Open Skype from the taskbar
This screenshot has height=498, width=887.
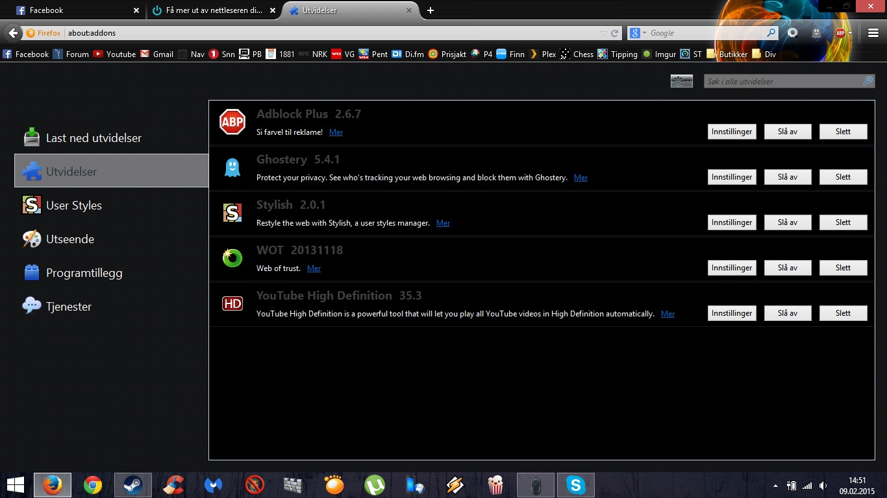pyautogui.click(x=576, y=485)
